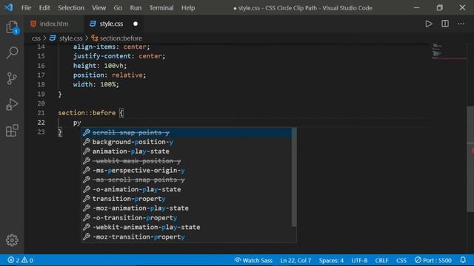Click the typed 'py' text on line 22
Viewport: 474px width, 266px height.
point(77,123)
